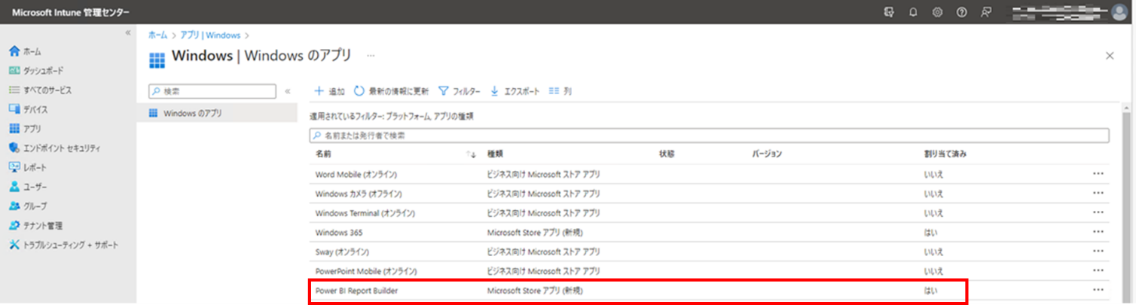Open Sway (オンライン) app entry
1136x305 pixels.
click(x=342, y=251)
